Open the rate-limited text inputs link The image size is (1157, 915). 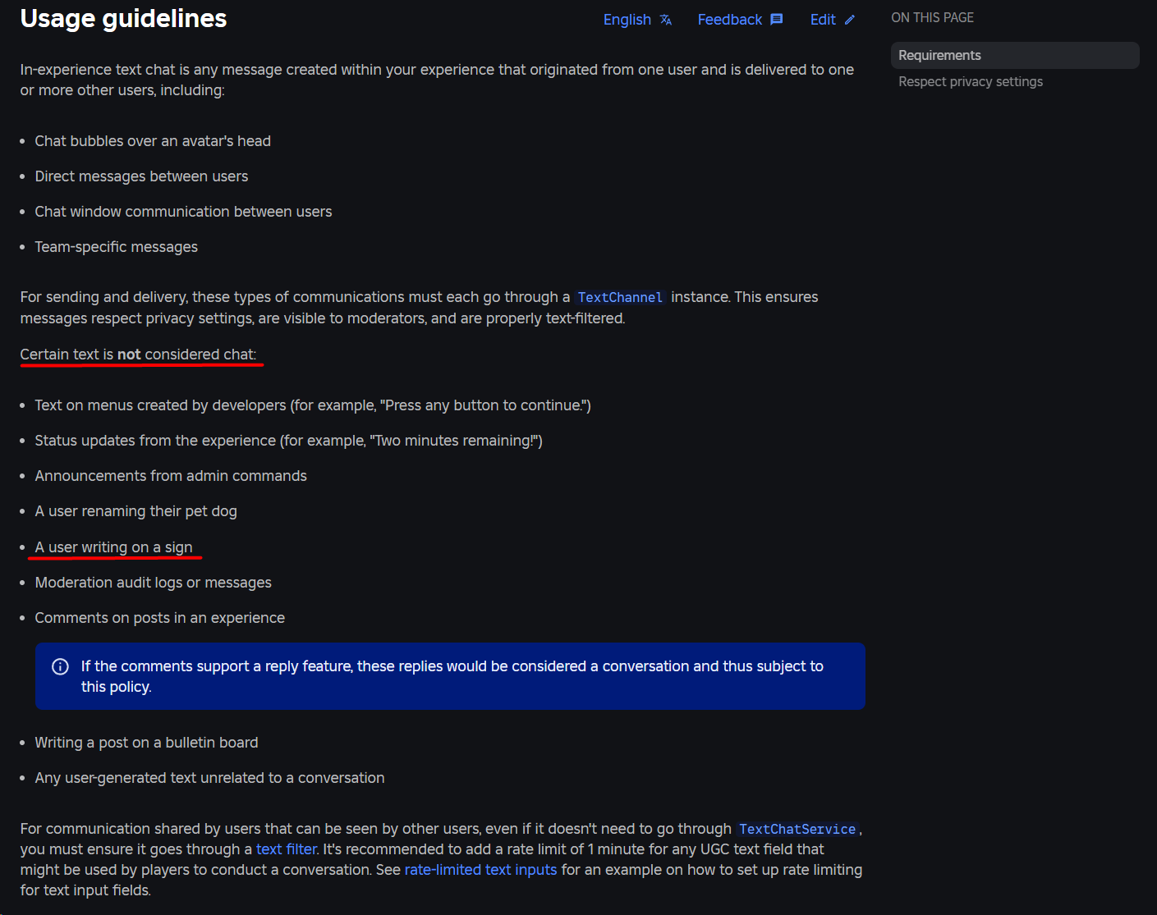(480, 869)
